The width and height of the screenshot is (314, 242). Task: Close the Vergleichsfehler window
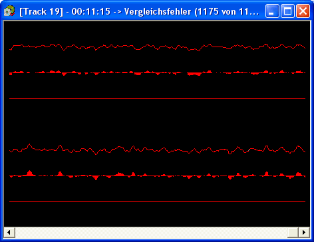point(303,11)
